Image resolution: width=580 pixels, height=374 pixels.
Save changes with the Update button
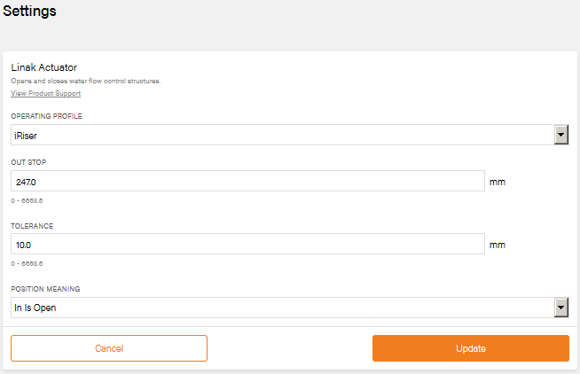pyautogui.click(x=470, y=348)
